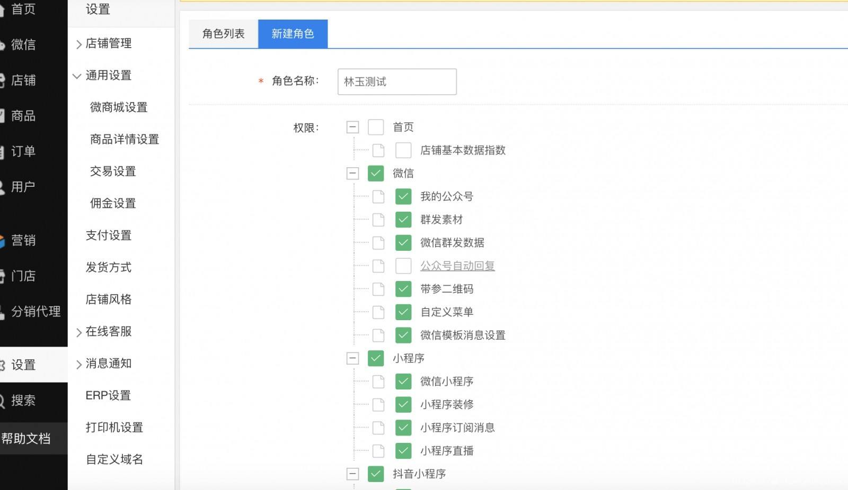
Task: Open the 发货方式 page
Action: point(109,267)
